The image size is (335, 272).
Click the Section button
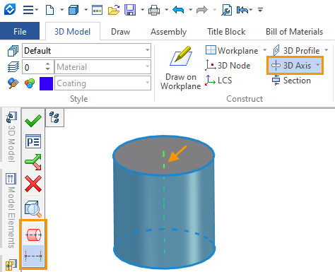[x=291, y=81]
